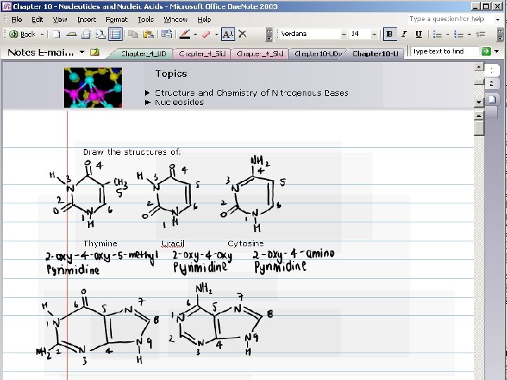Open the Back history dropdown arrow
This screenshot has height=380, width=507.
[42, 34]
